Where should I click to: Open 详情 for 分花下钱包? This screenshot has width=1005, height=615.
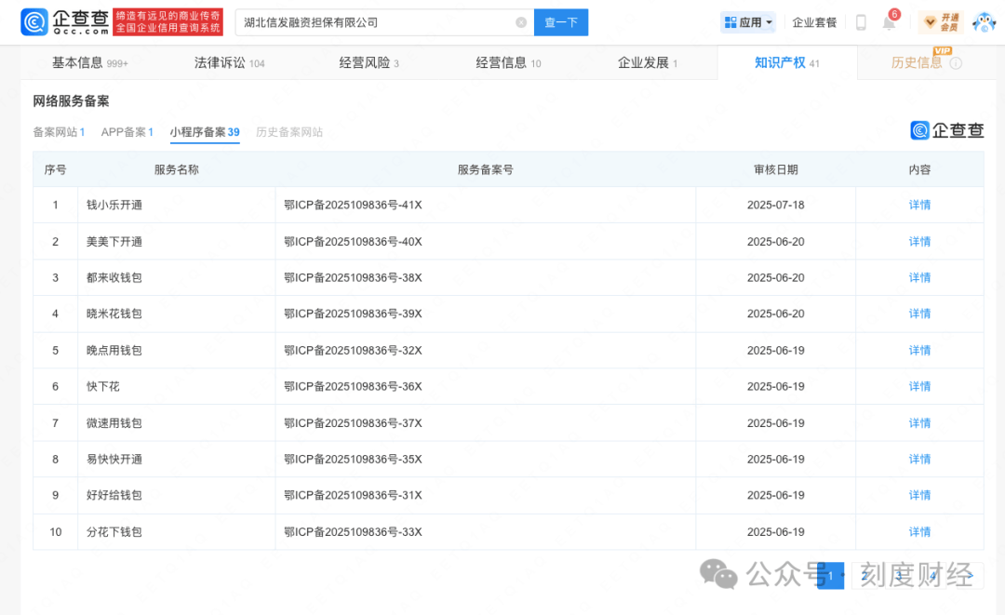click(919, 531)
